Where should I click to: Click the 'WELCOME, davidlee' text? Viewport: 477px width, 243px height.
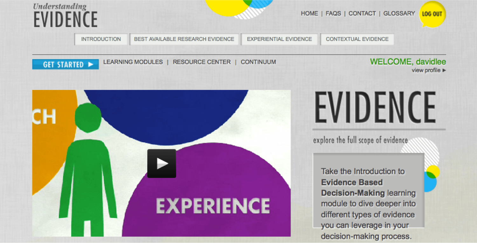point(408,62)
